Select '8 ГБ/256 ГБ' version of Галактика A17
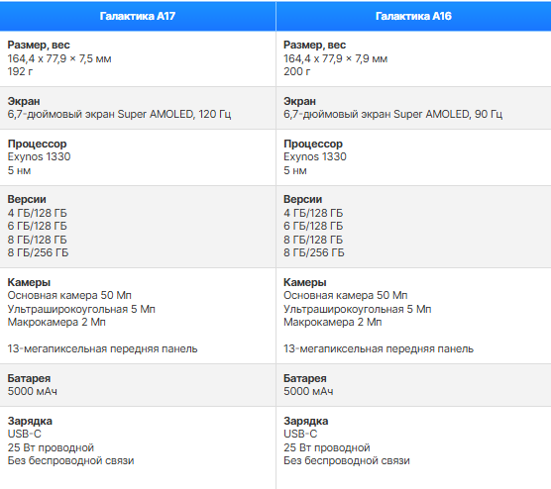Screen dimensions: 551x489 point(38,252)
